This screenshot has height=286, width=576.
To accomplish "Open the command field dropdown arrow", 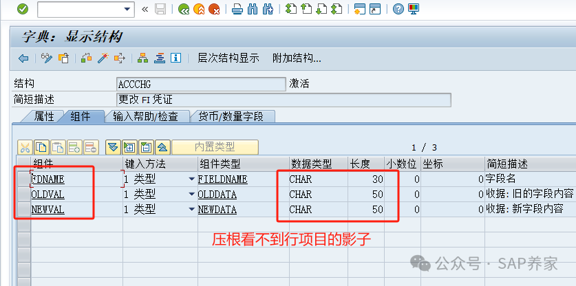I will coord(127,9).
